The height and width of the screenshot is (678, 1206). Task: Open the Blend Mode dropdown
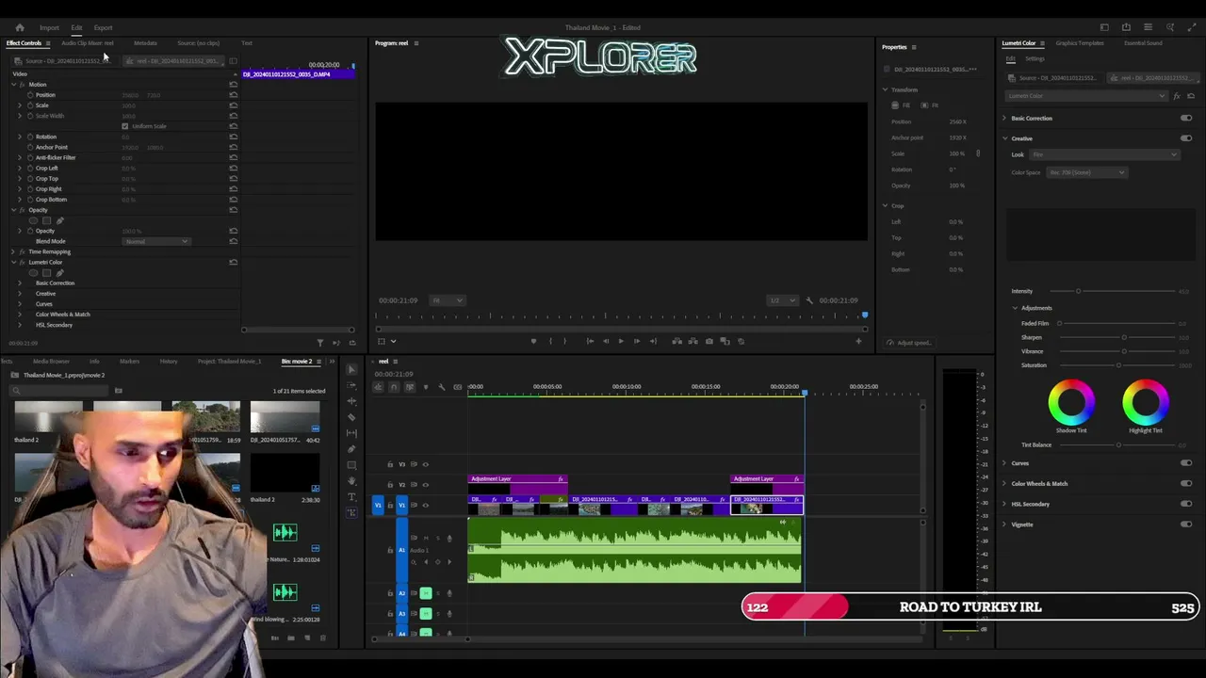156,241
